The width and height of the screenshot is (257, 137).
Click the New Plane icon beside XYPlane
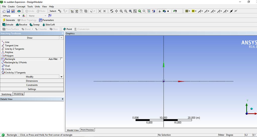(x=24, y=16)
